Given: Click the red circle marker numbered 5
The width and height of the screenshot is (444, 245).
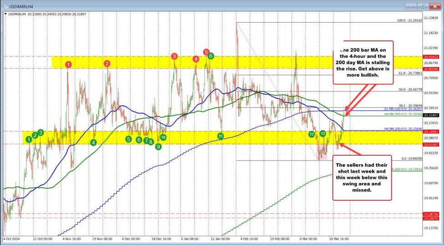Looking at the screenshot, I should [x=206, y=52].
